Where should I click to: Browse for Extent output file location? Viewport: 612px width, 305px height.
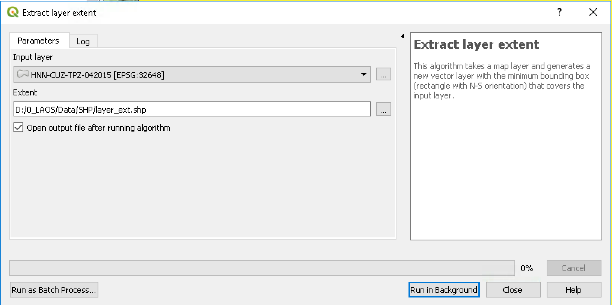click(383, 109)
